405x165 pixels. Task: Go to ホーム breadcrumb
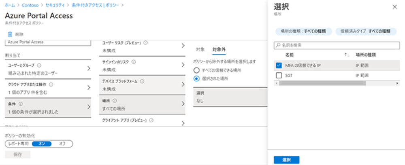pyautogui.click(x=10, y=5)
